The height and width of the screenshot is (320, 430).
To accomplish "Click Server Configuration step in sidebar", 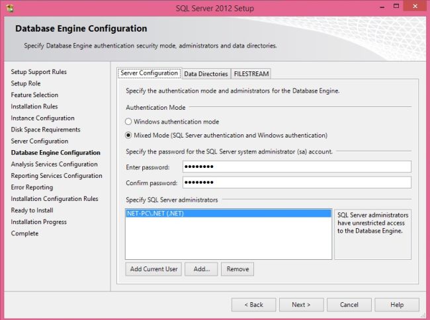I will (x=40, y=141).
